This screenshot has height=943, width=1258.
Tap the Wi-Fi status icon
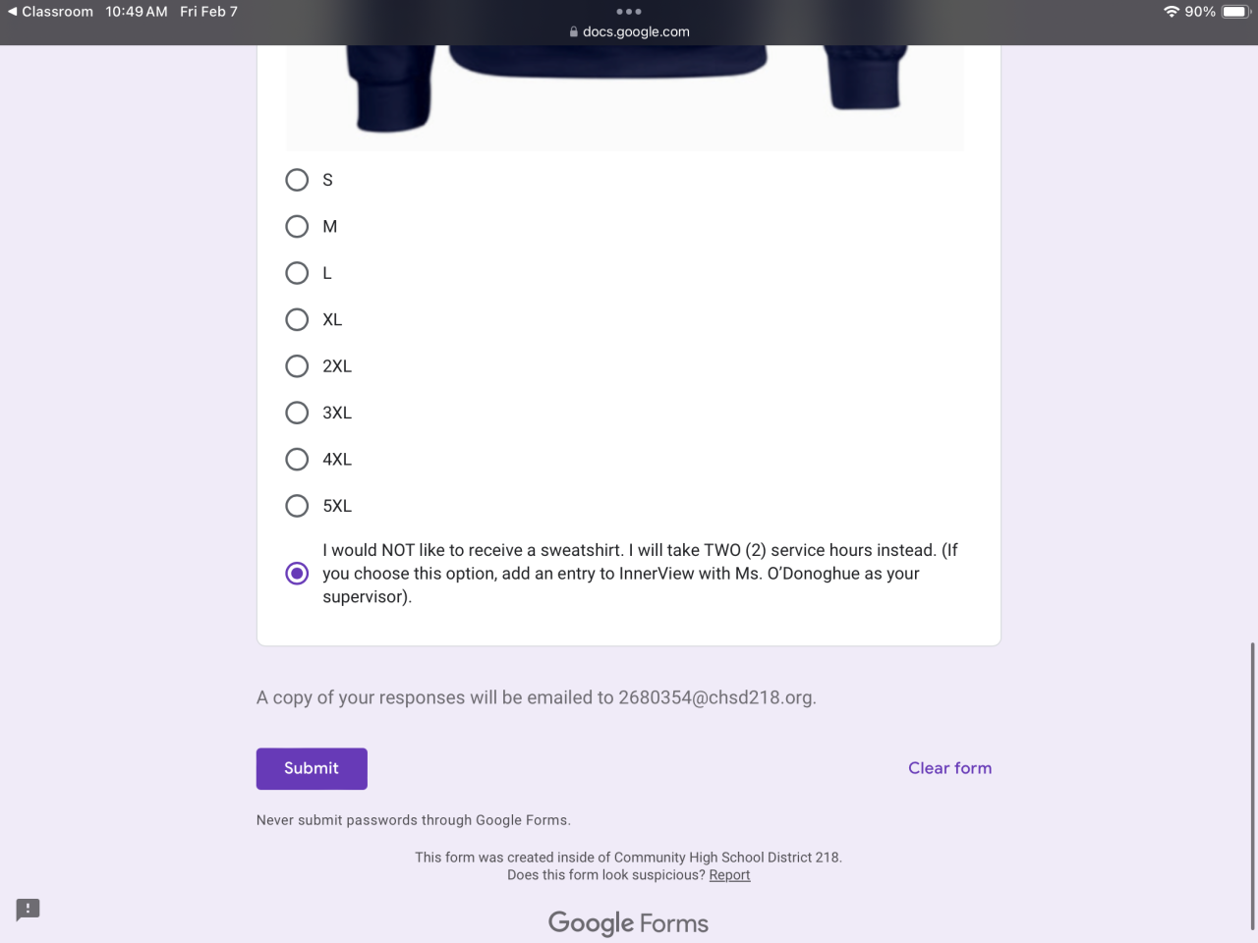coord(1171,12)
